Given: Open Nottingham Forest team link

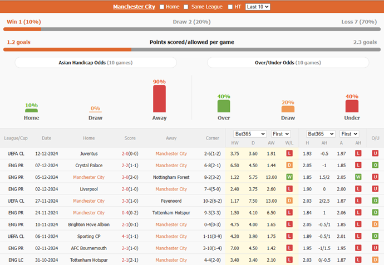Looking at the screenshot, I should tap(171, 177).
